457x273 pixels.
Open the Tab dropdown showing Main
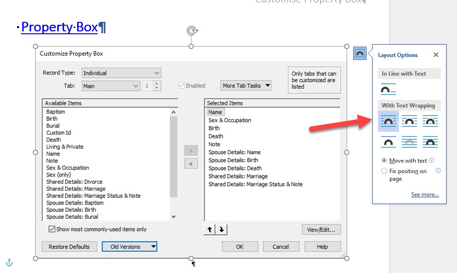click(111, 86)
